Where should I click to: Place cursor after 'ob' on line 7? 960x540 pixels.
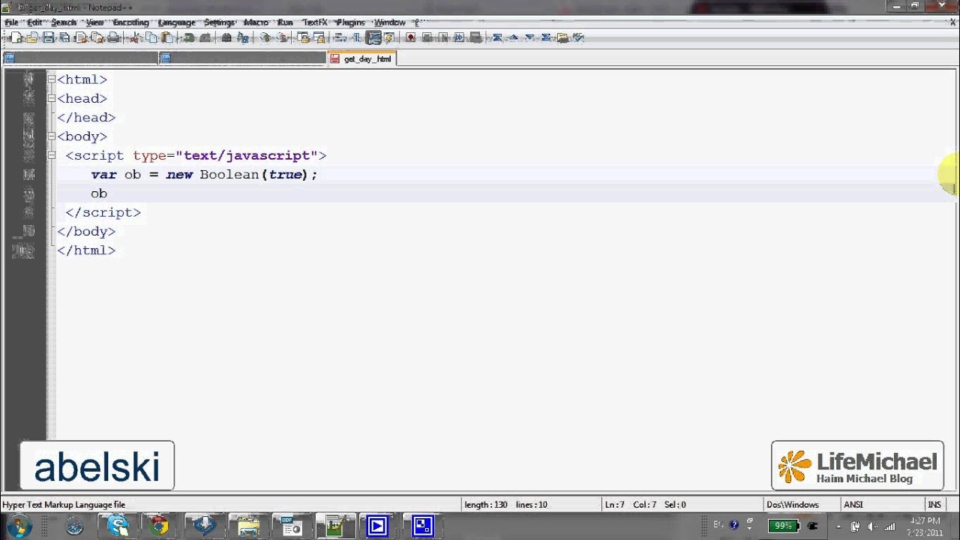tap(108, 193)
